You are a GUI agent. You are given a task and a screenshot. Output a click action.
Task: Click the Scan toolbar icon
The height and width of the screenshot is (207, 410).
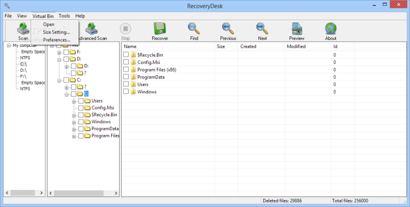[x=23, y=29]
